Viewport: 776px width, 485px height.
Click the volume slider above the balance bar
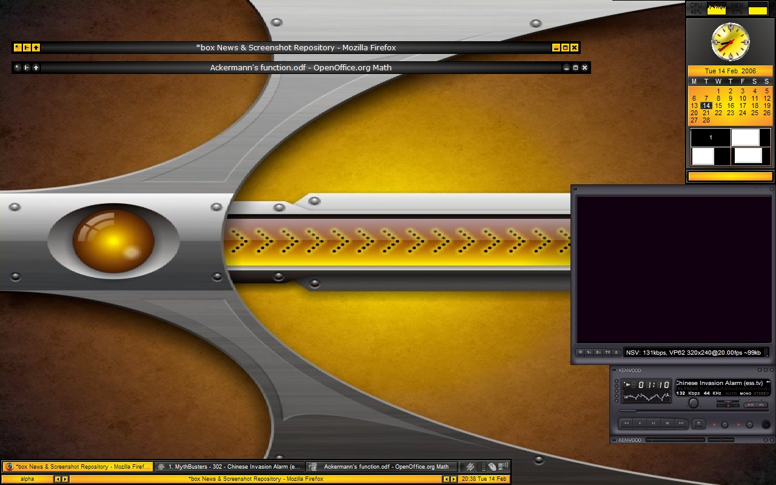728,401
